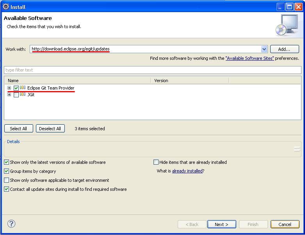
Task: Click the Deselect All button
Action: (50, 129)
